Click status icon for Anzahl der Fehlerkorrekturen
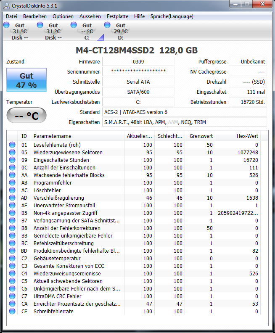The height and width of the screenshot is (333, 275). (12, 228)
